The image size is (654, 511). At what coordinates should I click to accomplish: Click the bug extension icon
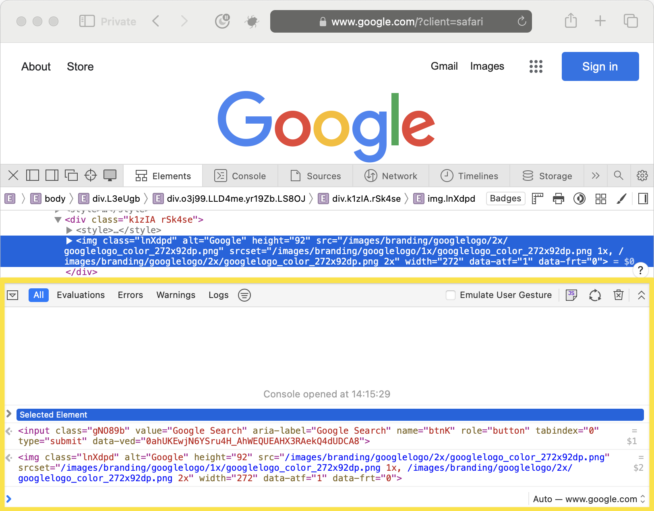tap(252, 21)
